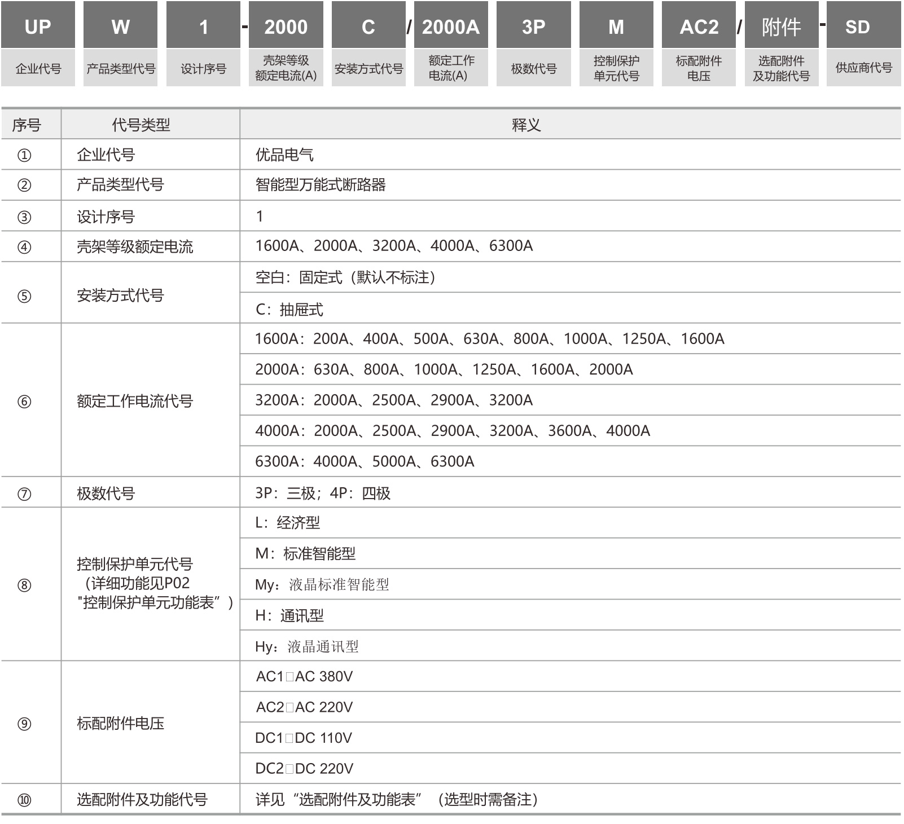Image resolution: width=904 pixels, height=824 pixels.
Task: Select the '标配附件电压' row label
Action: (120, 723)
